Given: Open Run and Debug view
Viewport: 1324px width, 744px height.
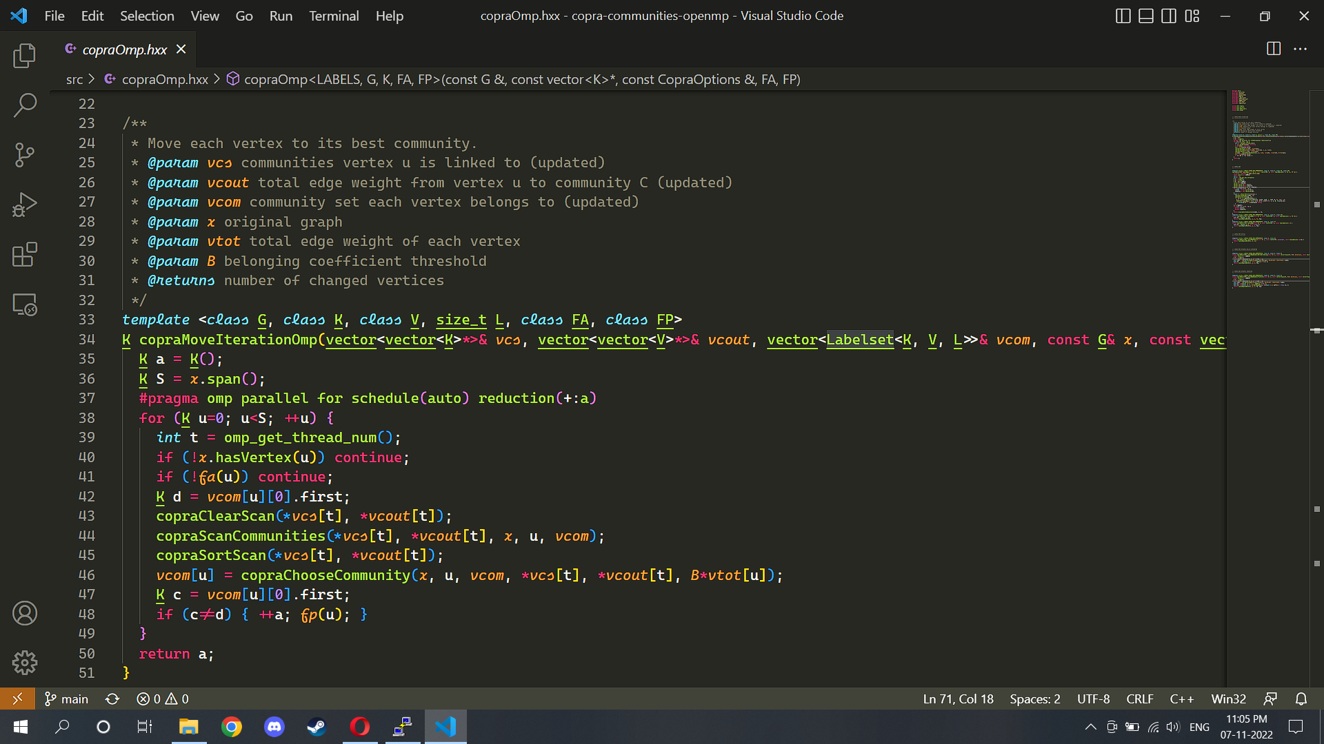Looking at the screenshot, I should [x=25, y=205].
